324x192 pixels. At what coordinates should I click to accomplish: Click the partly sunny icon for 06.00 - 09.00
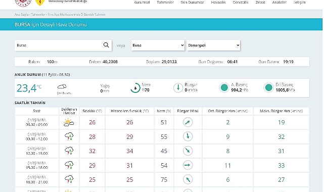pos(69,122)
